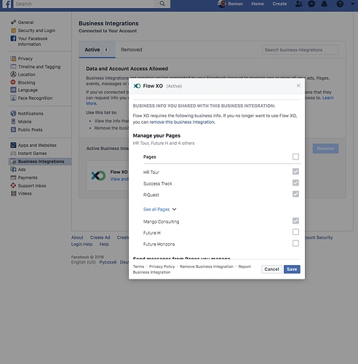The width and height of the screenshot is (358, 364).
Task: Click the Save button
Action: pos(292,269)
